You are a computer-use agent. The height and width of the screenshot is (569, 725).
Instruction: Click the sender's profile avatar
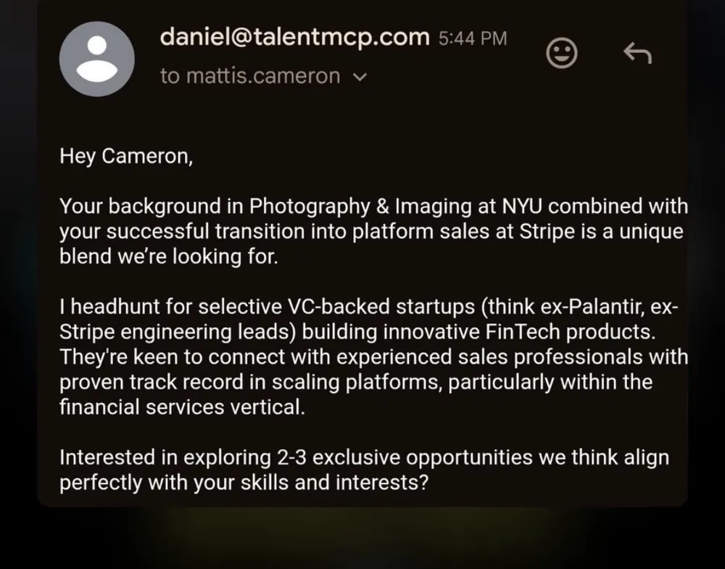[x=96, y=59]
